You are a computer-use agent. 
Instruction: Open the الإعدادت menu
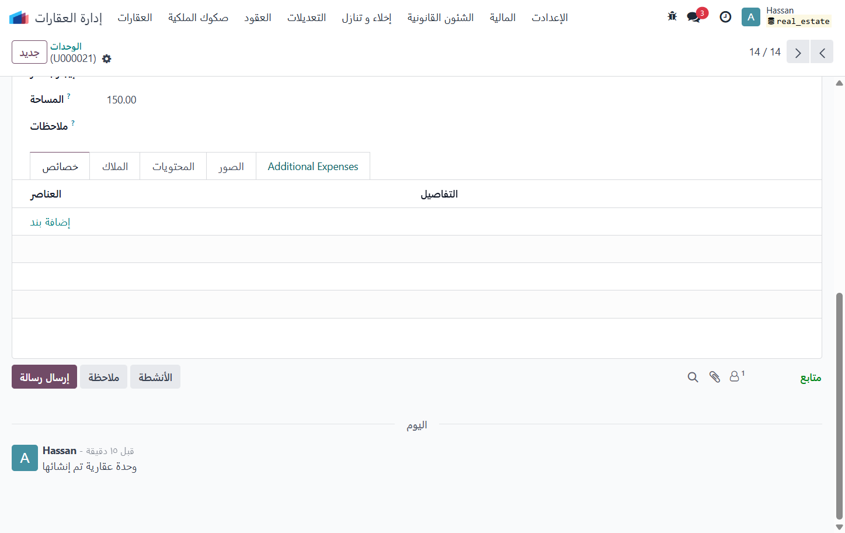click(550, 18)
